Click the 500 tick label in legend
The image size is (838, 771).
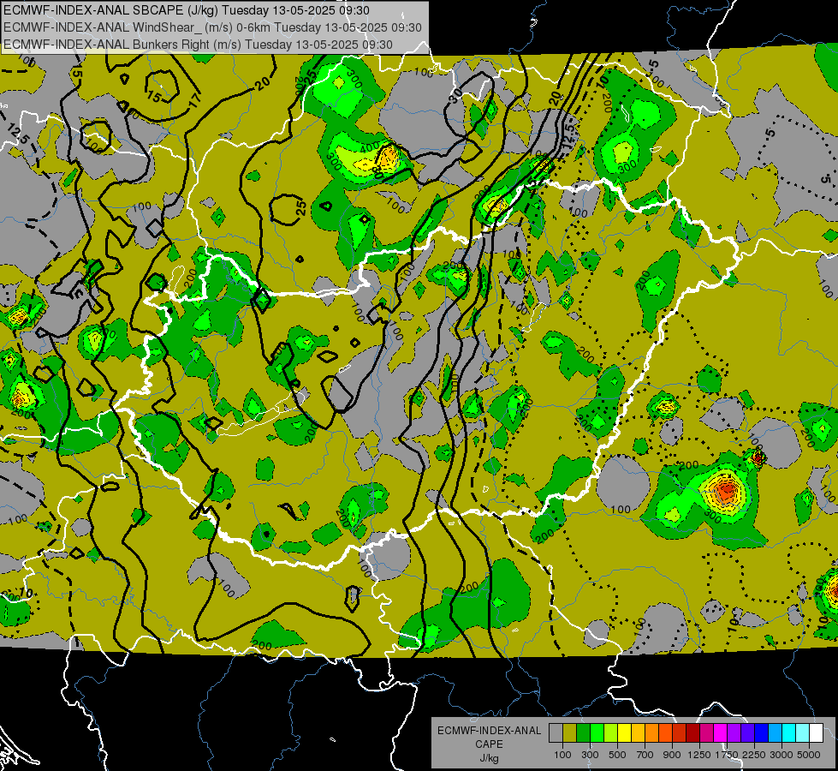617,755
